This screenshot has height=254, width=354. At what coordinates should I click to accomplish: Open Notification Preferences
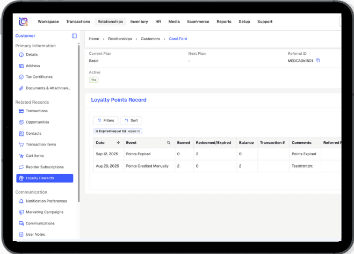pyautogui.click(x=46, y=201)
